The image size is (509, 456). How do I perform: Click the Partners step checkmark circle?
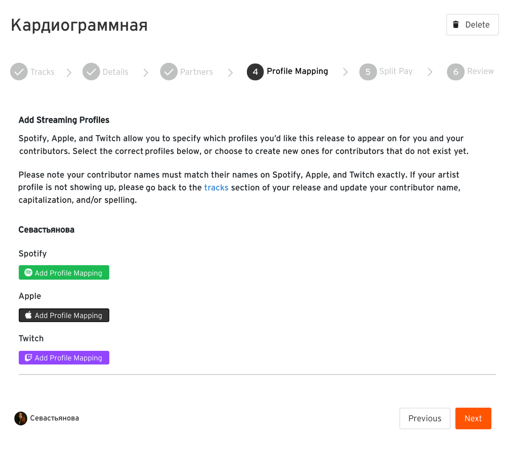[x=169, y=72]
